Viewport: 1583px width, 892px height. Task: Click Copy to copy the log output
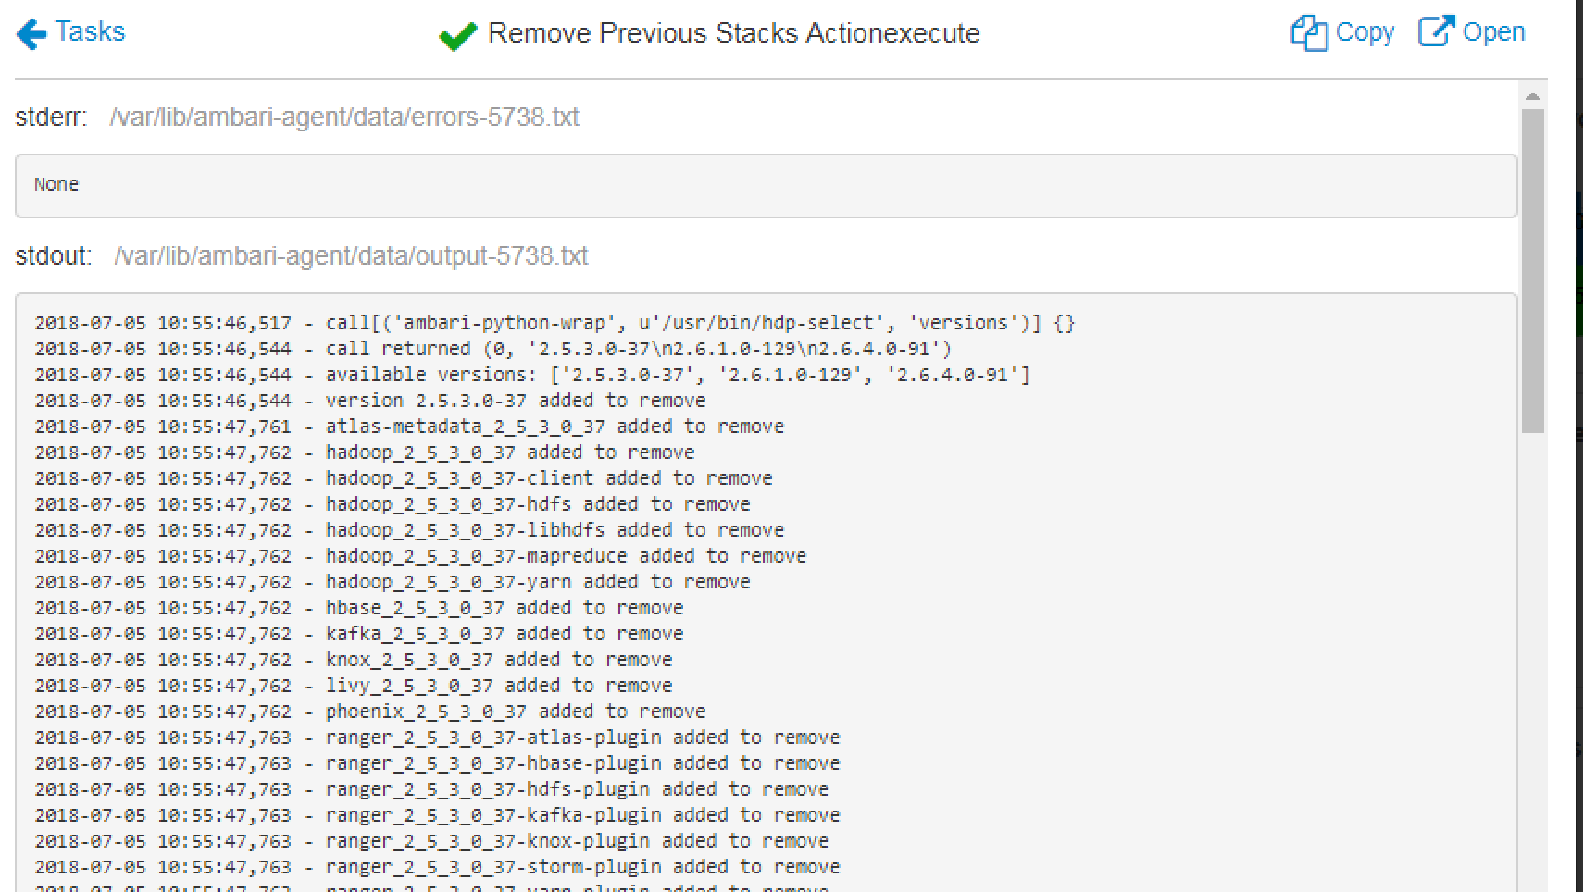pyautogui.click(x=1365, y=32)
